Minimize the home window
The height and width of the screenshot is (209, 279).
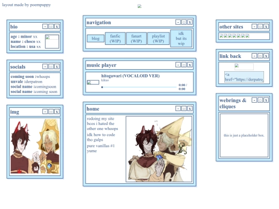178,108
